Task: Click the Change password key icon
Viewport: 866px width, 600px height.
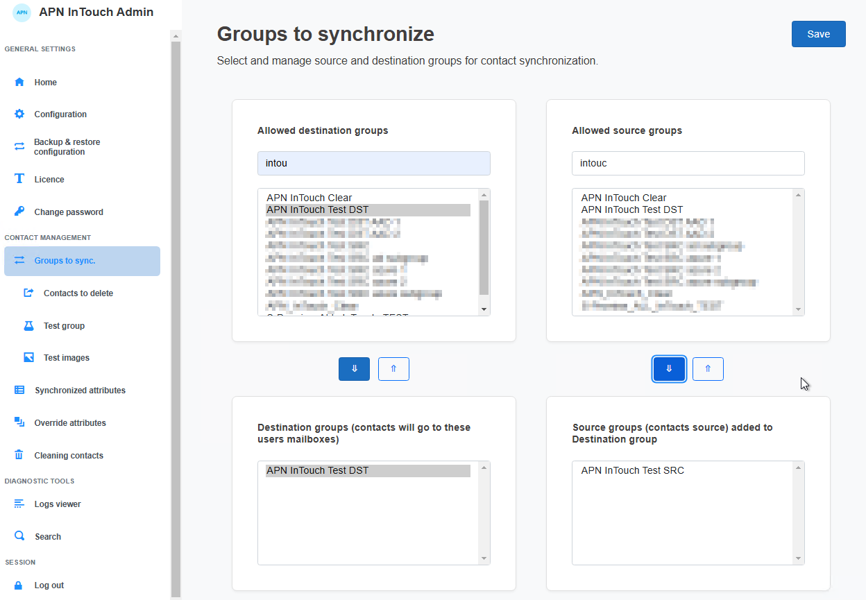Action: (x=19, y=212)
